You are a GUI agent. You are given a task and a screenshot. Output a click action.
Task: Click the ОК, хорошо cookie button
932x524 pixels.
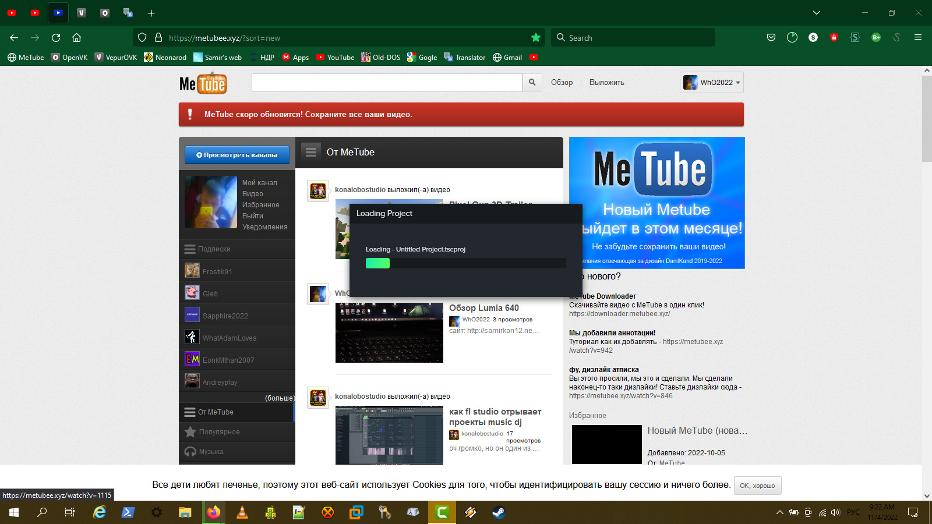(x=757, y=486)
